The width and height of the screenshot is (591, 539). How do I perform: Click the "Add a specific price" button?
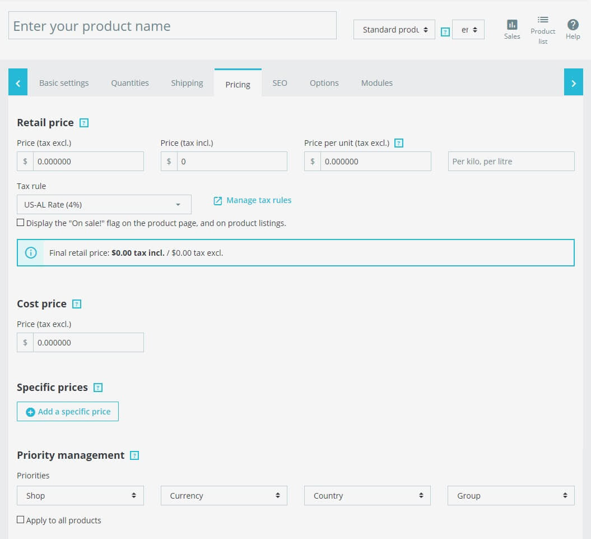pos(67,411)
